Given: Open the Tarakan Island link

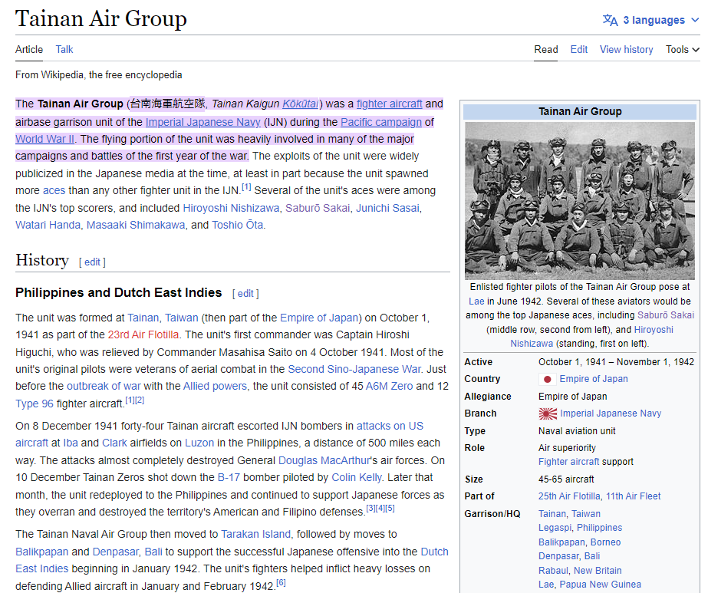Looking at the screenshot, I should tap(256, 534).
